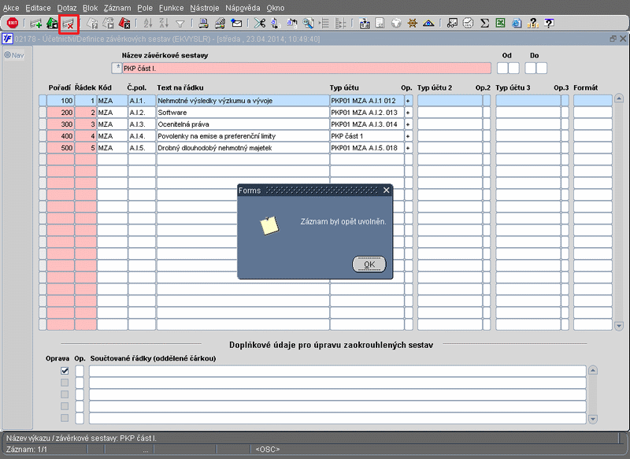Click the Sigma sum toolbar icon
Image resolution: width=630 pixels, height=459 pixels.
pyautogui.click(x=484, y=24)
